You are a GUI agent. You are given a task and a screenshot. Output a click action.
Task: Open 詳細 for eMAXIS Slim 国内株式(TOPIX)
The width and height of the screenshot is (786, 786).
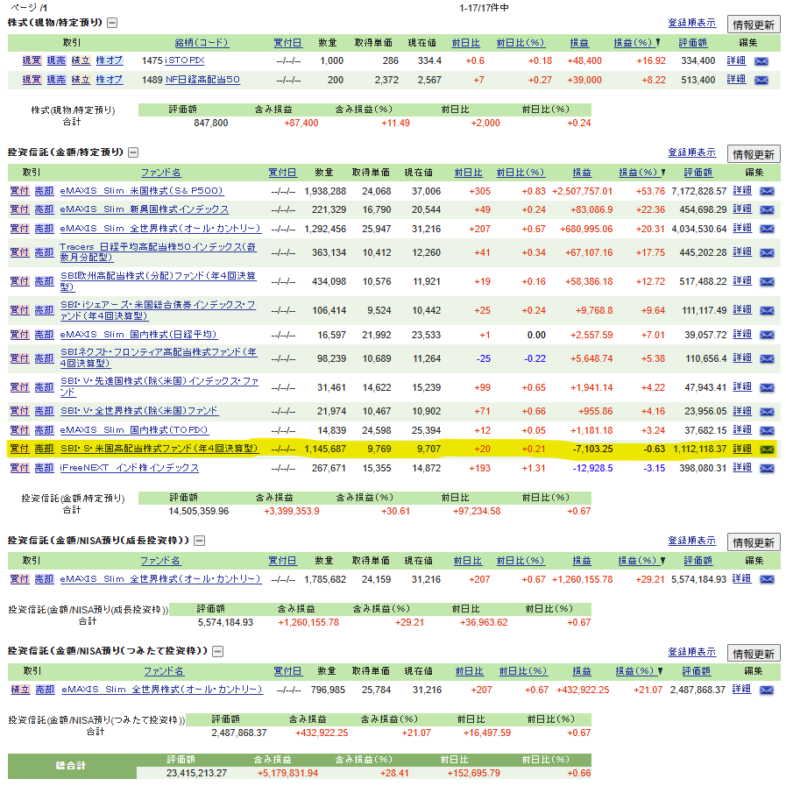pyautogui.click(x=741, y=429)
